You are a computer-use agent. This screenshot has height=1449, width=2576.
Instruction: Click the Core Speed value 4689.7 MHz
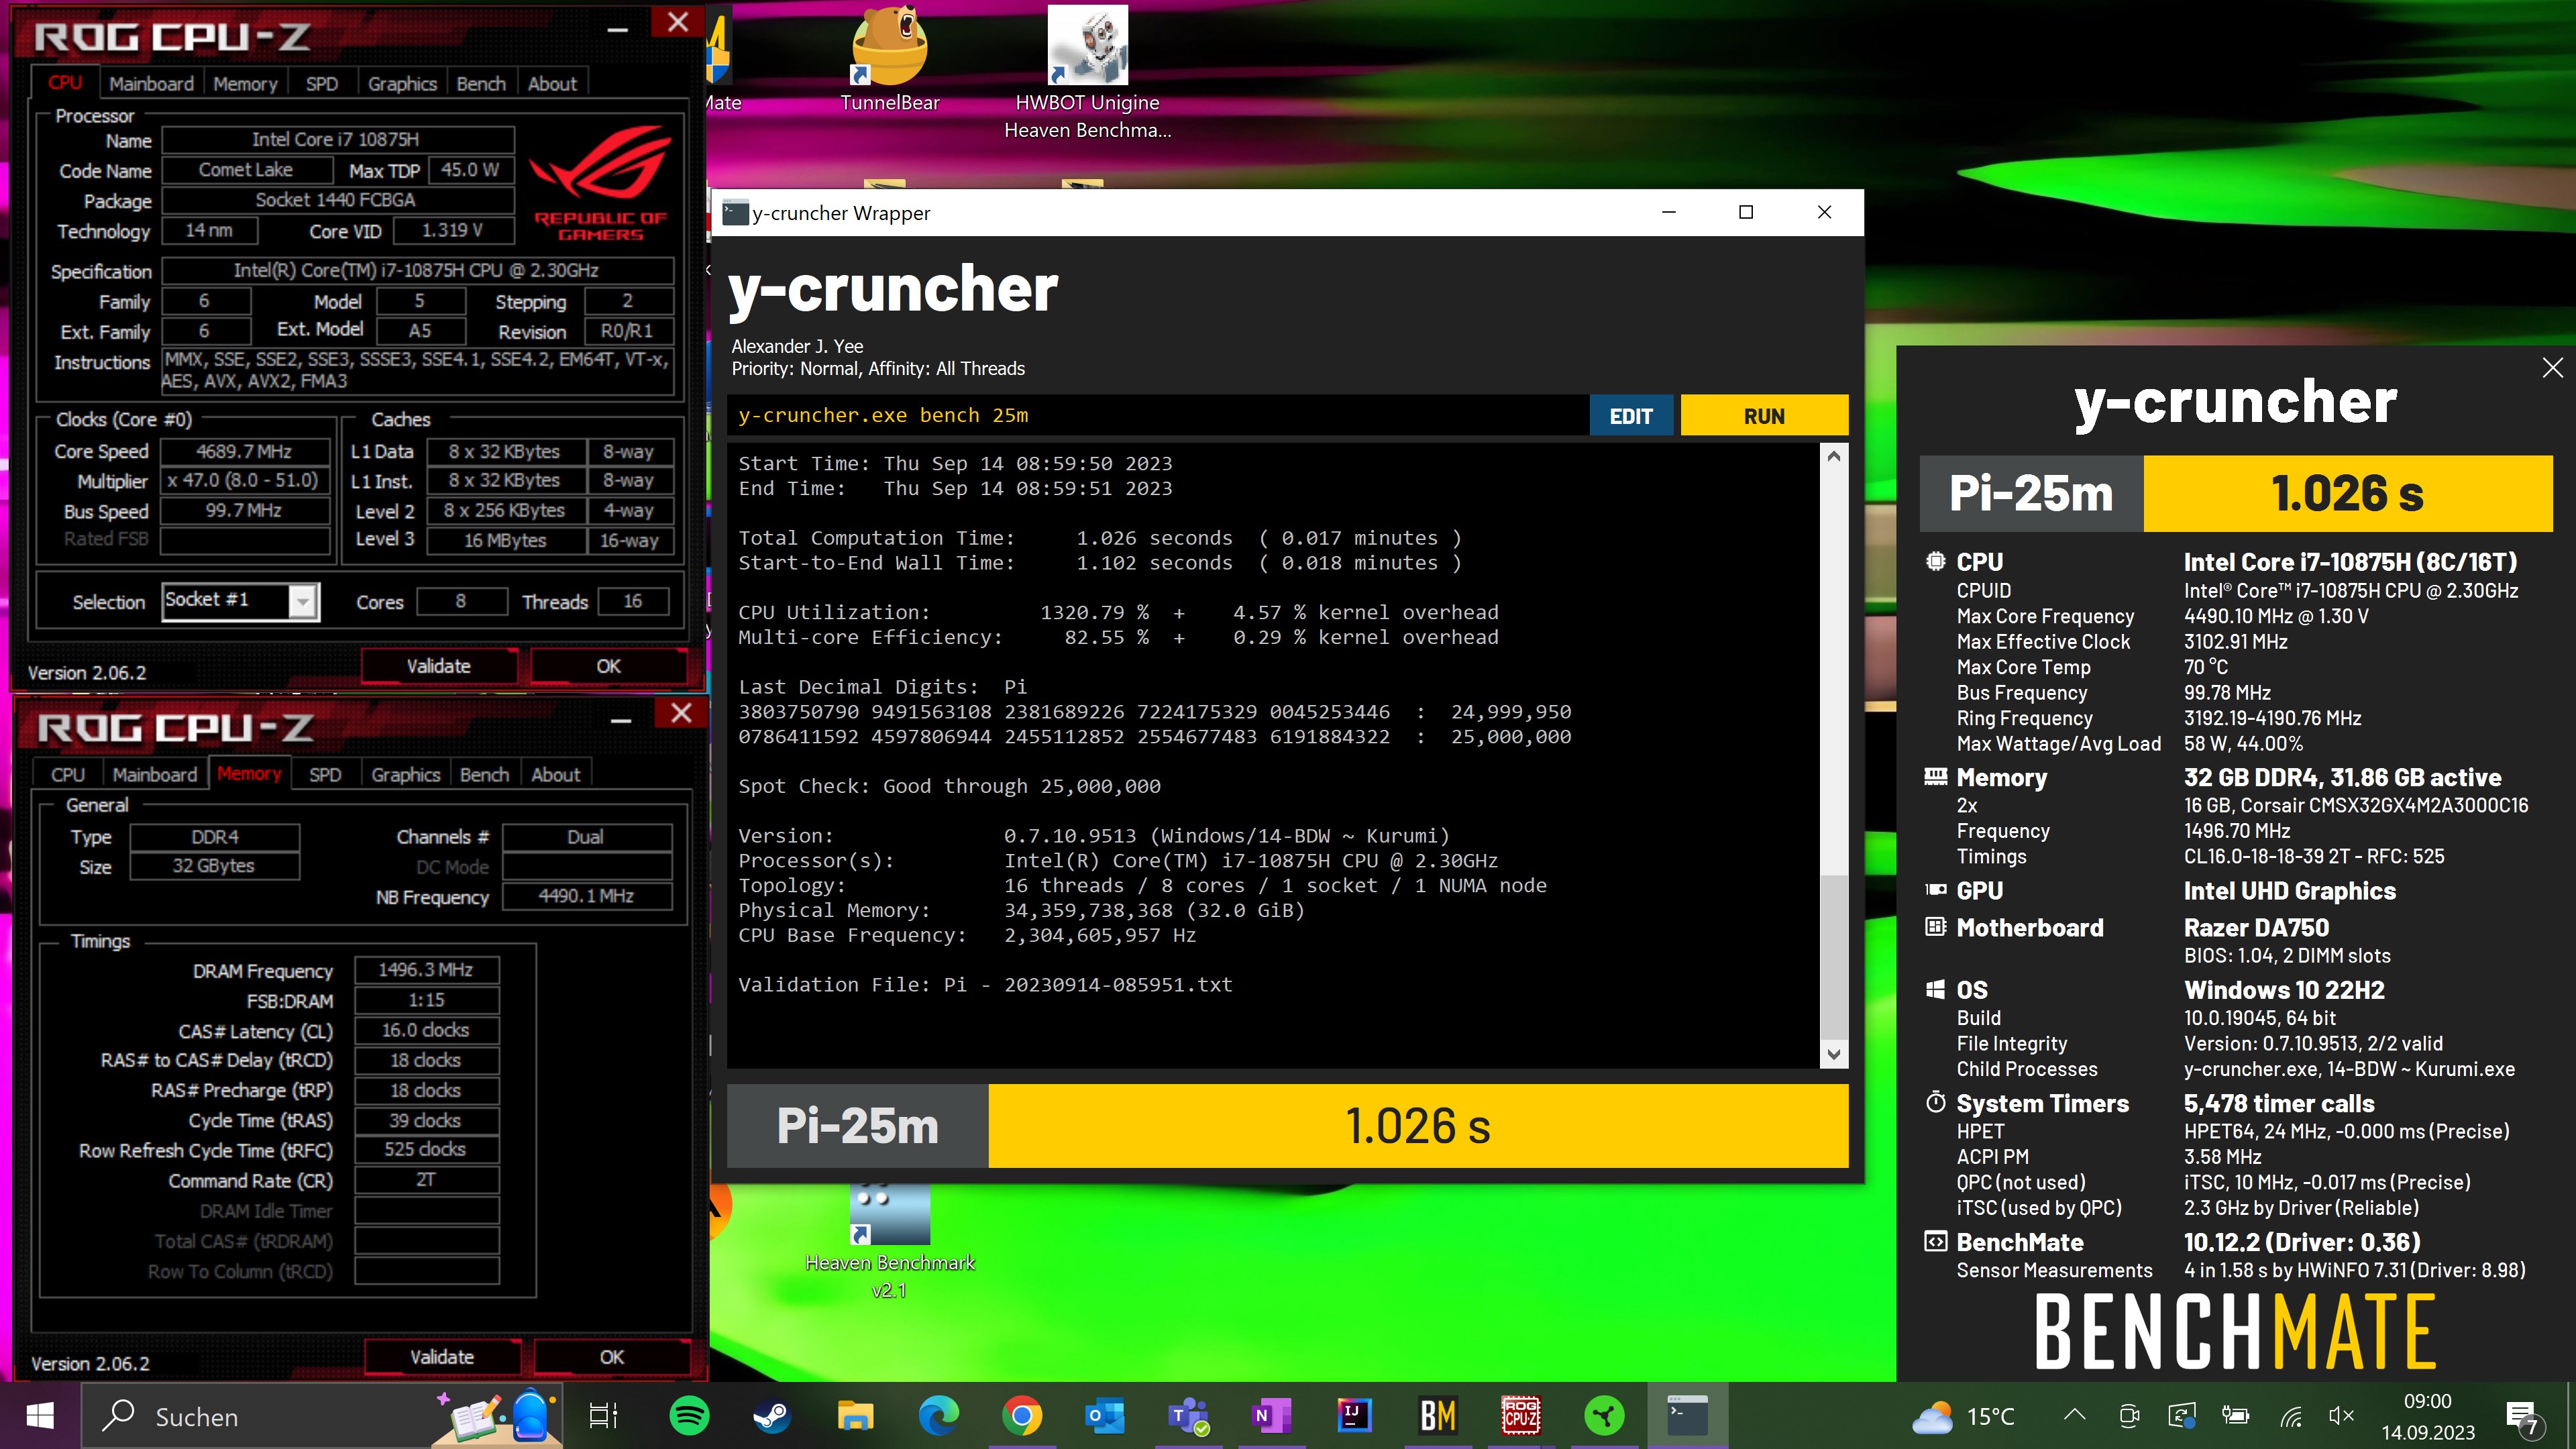pyautogui.click(x=245, y=451)
